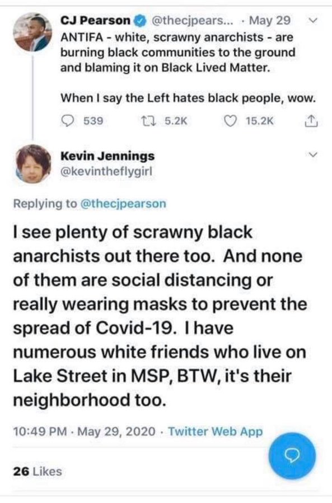Viewport: 332px width, 503px height.
Task: Like CJ Pearson's tweet heart icon
Action: click(x=230, y=121)
